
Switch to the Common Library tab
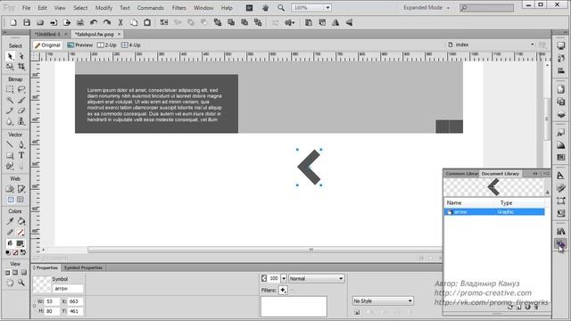pyautogui.click(x=461, y=174)
